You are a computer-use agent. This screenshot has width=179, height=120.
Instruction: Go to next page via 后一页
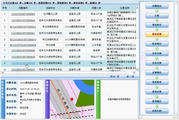(130, 76)
